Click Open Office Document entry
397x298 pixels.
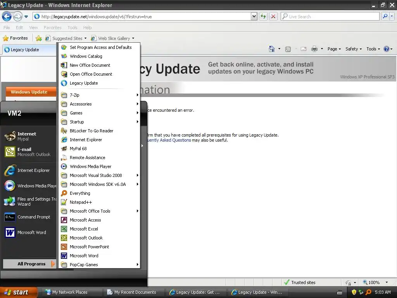pos(99,74)
